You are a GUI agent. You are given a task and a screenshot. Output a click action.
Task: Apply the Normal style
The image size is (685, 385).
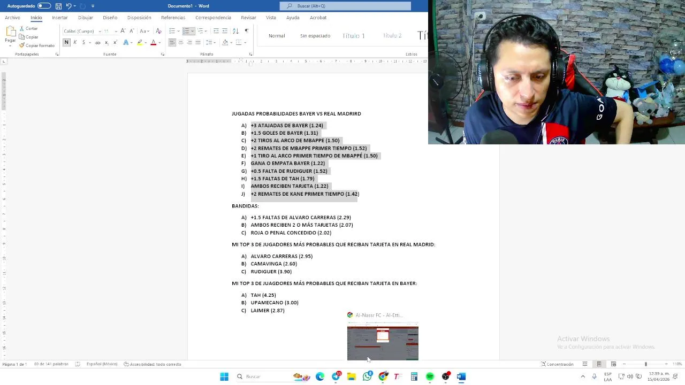[277, 36]
